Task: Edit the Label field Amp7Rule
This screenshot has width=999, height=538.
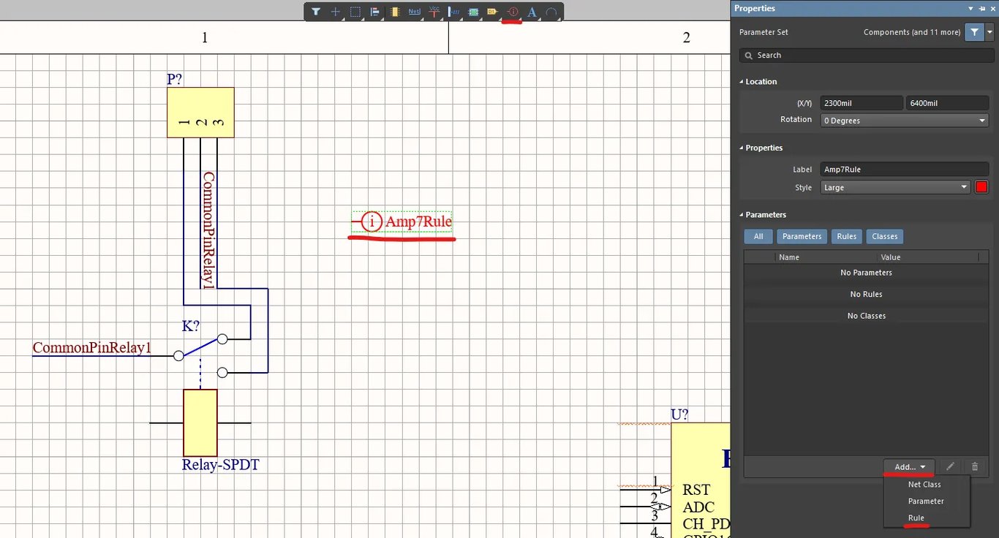Action: coord(905,169)
